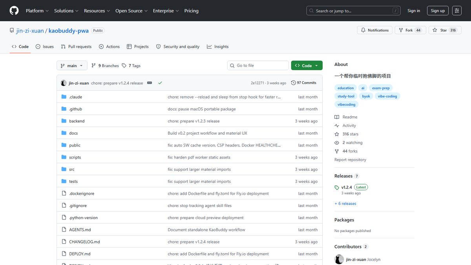Click the Sign in link
Viewport: 471px width, 265px height.
click(x=414, y=11)
